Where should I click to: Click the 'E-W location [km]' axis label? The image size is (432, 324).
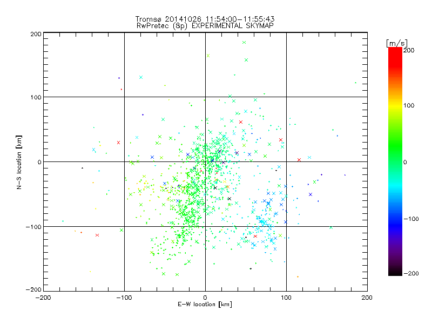click(x=205, y=304)
